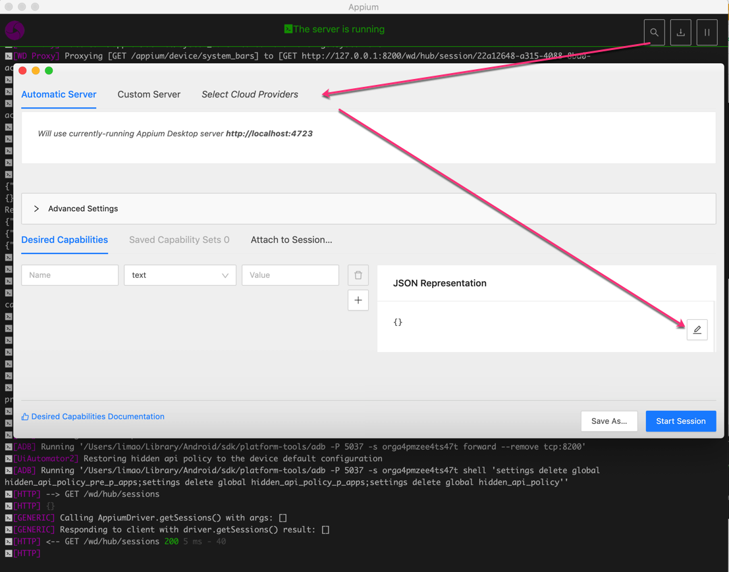The height and width of the screenshot is (572, 729).
Task: Click the Save As button
Action: coord(609,421)
